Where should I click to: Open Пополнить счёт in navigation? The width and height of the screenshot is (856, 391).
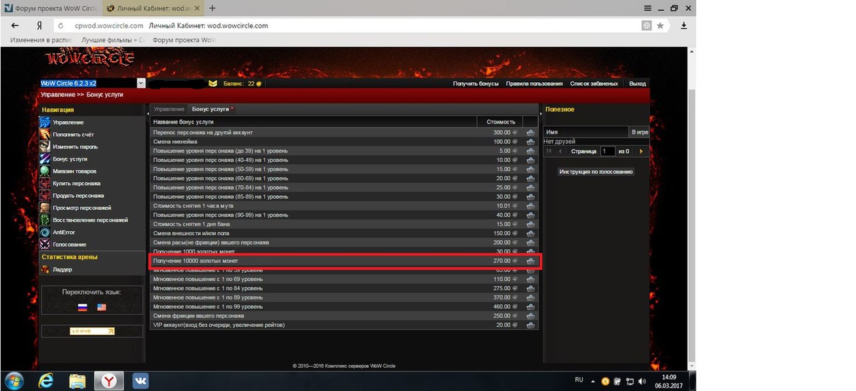click(74, 134)
